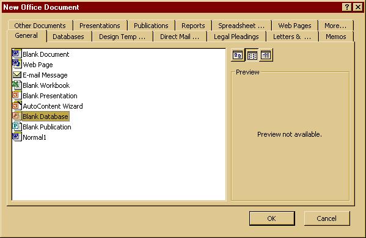
Task: Select the Web Page label
Action: [38, 65]
